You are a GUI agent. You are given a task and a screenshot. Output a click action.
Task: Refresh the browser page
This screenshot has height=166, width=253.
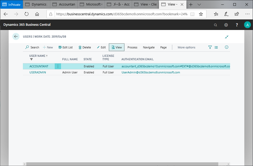click(27, 14)
